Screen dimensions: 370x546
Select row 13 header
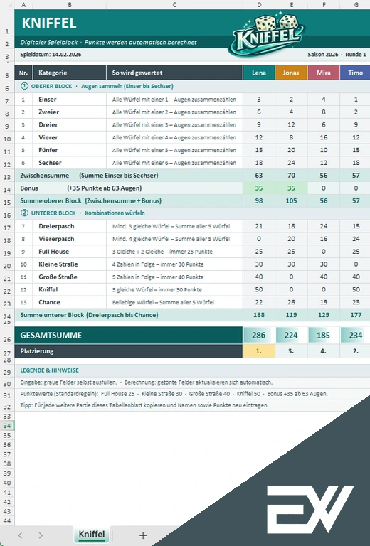tap(7, 176)
